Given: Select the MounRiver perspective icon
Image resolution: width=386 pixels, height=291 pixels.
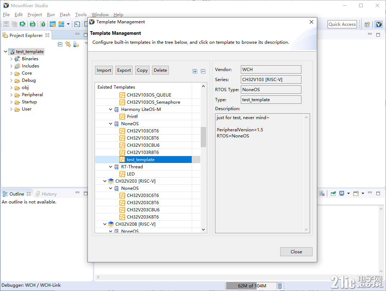Looking at the screenshot, I should [x=379, y=24].
